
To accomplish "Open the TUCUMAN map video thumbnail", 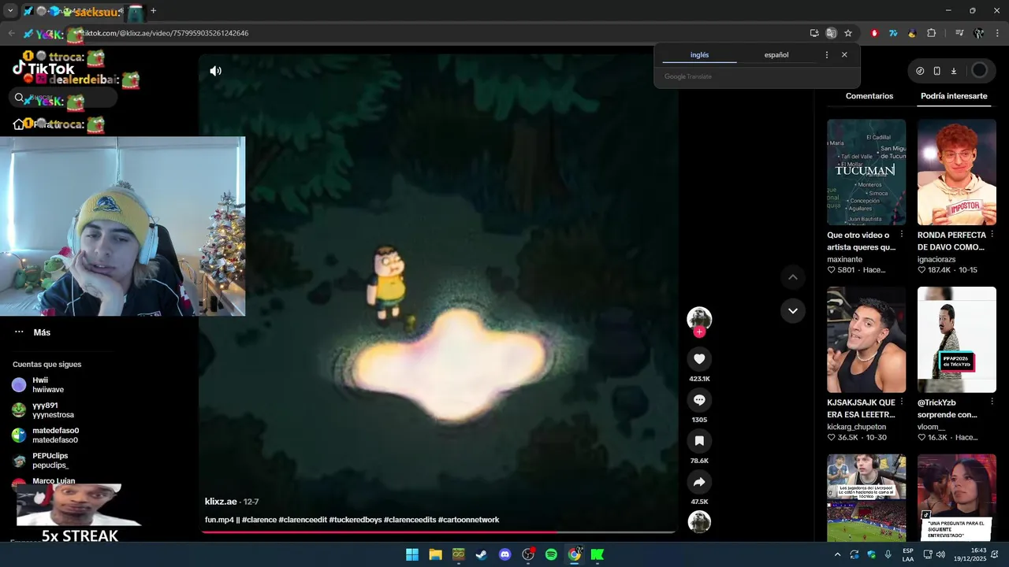I will point(866,172).
